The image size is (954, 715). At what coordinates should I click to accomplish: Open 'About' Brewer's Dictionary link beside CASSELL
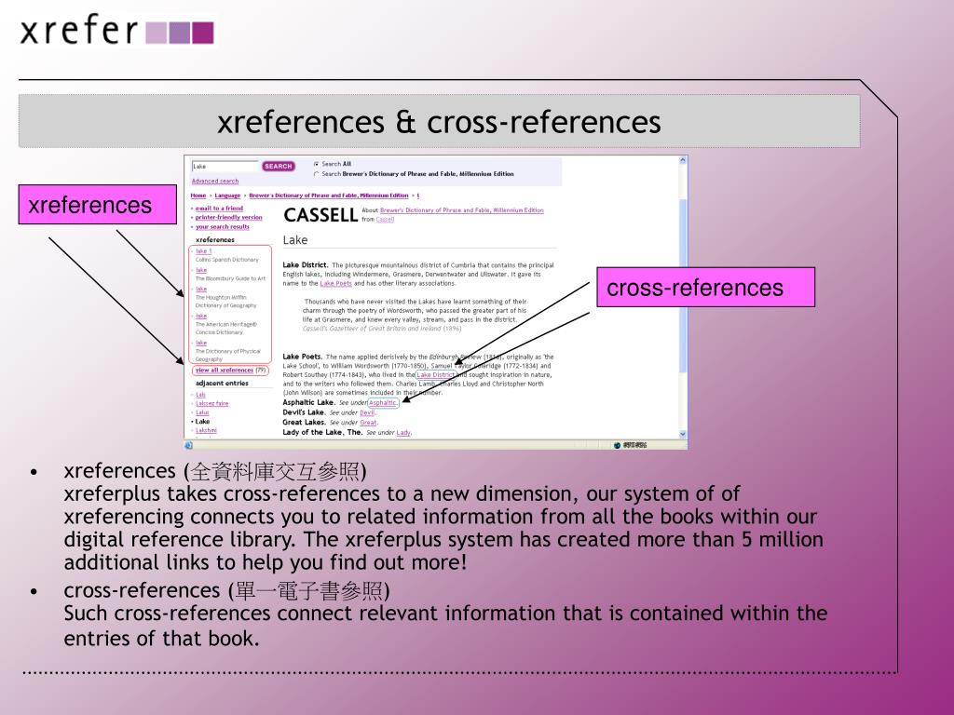(462, 210)
